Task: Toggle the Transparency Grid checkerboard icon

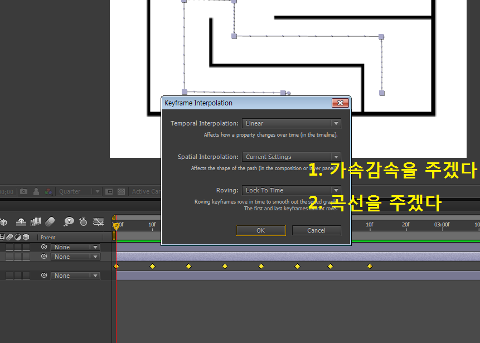Action: tap(121, 191)
